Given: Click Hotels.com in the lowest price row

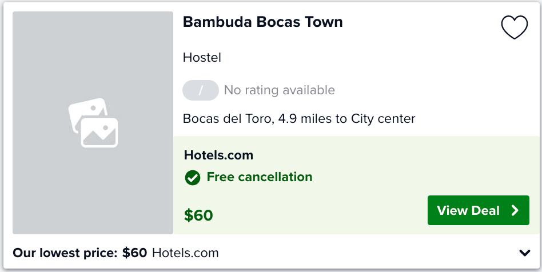Looking at the screenshot, I should tap(185, 253).
